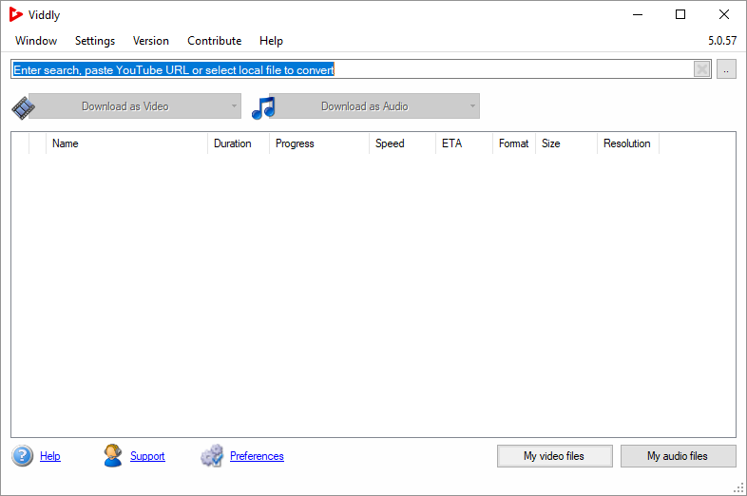The height and width of the screenshot is (496, 747).
Task: Open My video files
Action: tap(554, 456)
